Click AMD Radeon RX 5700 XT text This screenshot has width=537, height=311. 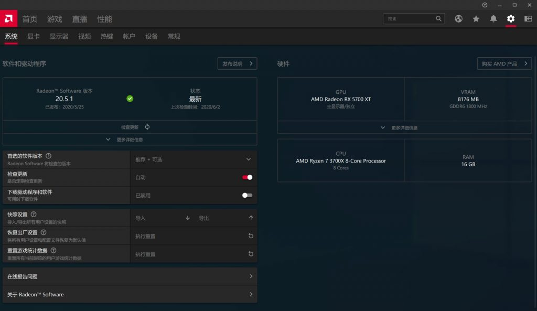[x=341, y=99]
